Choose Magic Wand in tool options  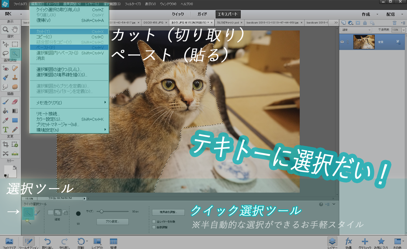(27, 221)
